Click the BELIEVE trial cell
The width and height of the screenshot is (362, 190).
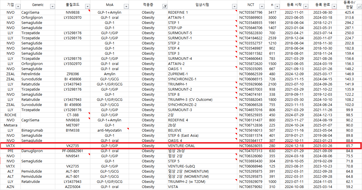coord(203,130)
